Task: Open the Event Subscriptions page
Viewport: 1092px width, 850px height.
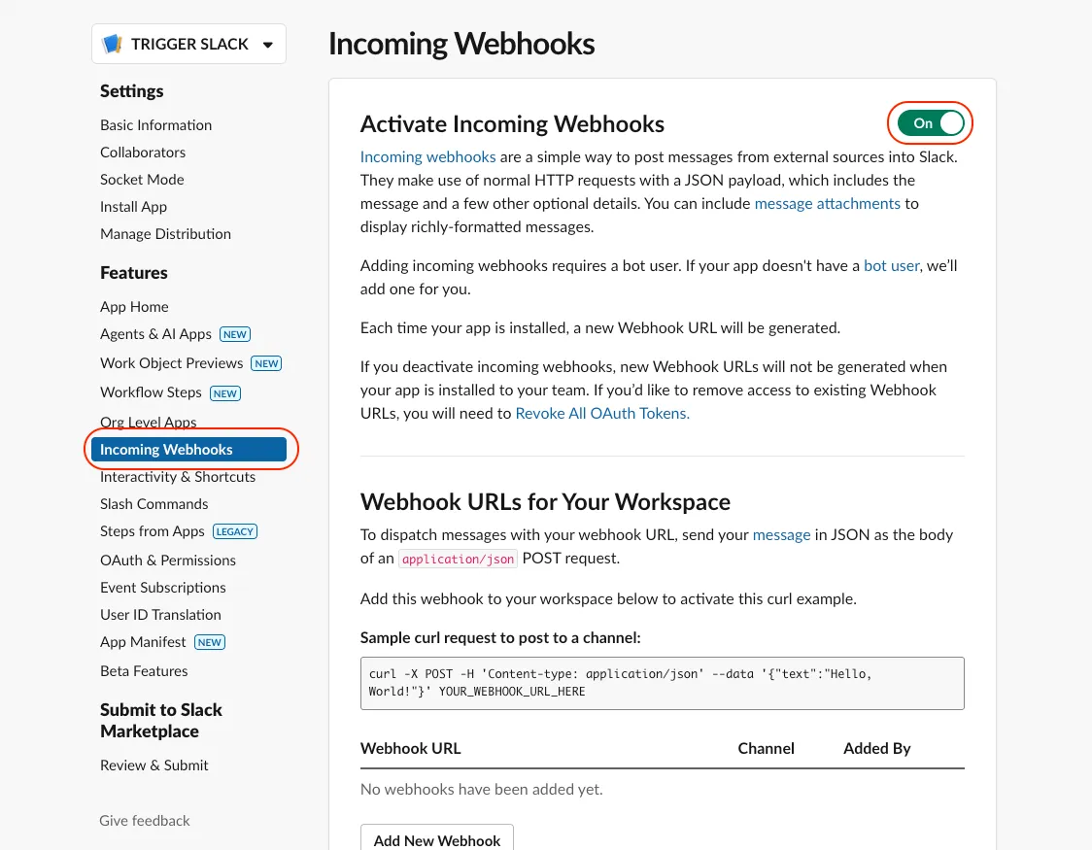Action: point(163,588)
